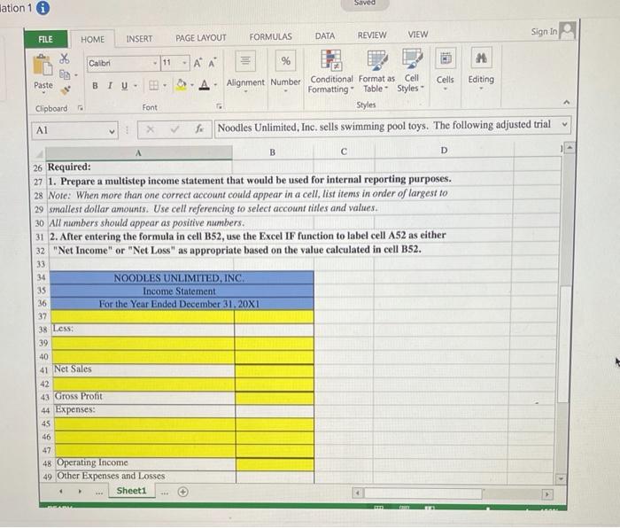Click the insert function fx icon
Viewport: 620px width, 528px height.
199,128
